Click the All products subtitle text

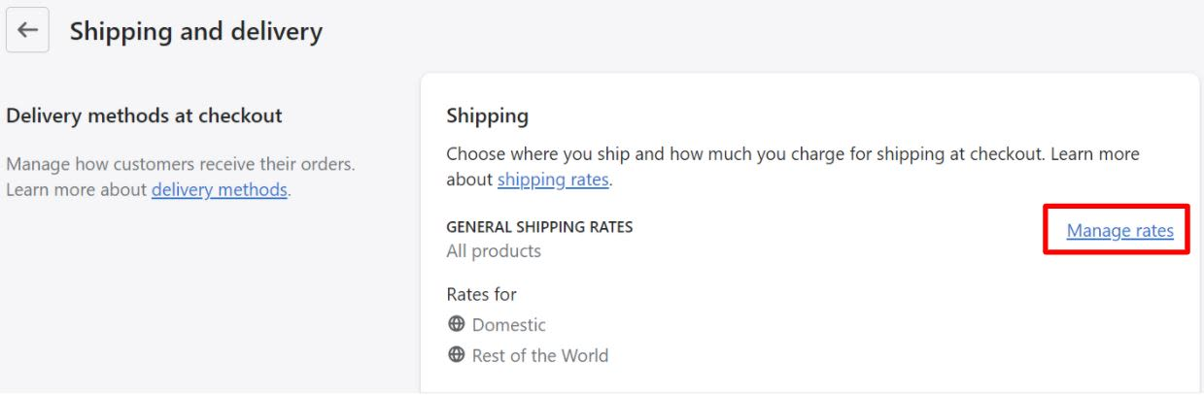(494, 251)
